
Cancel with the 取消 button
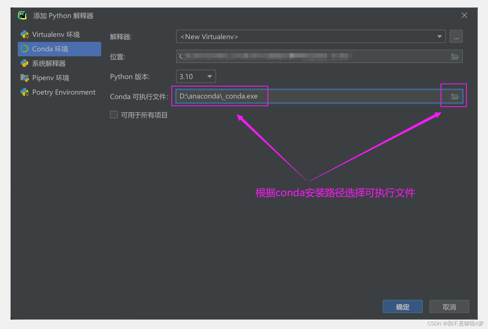coord(449,307)
